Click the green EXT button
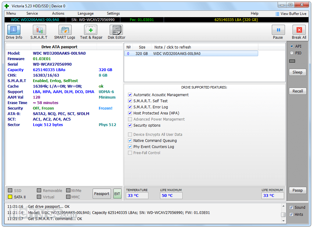 (117, 194)
